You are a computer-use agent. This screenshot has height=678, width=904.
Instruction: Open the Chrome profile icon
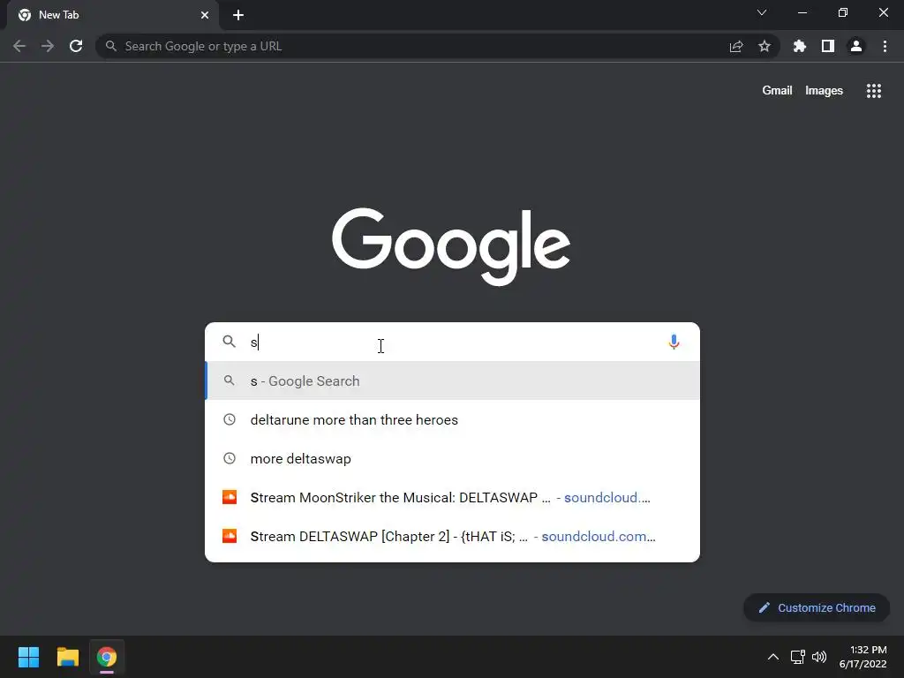(856, 46)
